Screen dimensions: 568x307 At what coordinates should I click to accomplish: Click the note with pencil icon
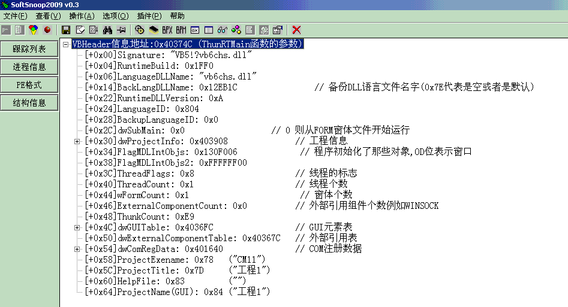pyautogui.click(x=80, y=30)
